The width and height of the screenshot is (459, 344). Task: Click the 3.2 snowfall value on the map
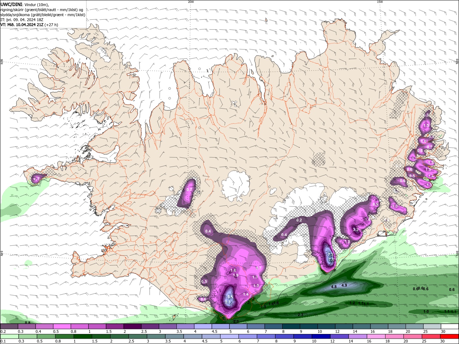[356, 230]
